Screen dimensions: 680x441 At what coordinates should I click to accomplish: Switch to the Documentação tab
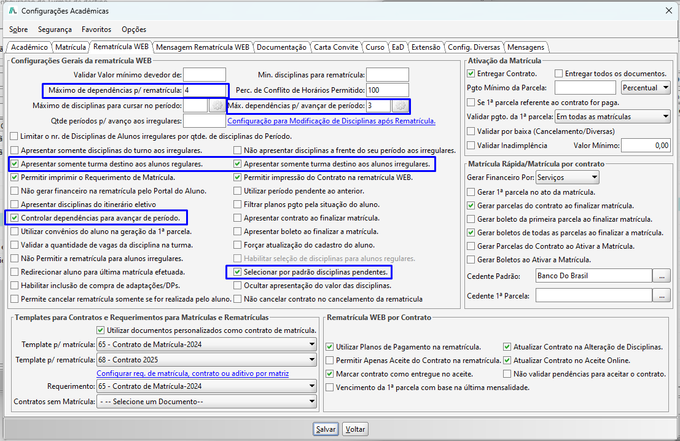click(281, 47)
